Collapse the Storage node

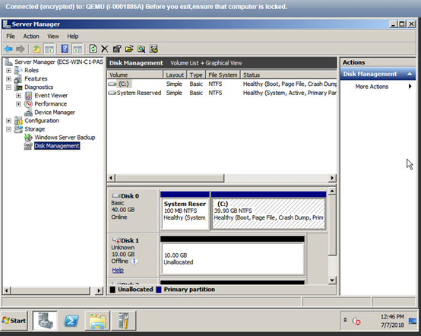(x=8, y=129)
